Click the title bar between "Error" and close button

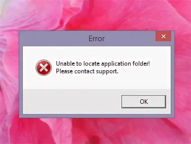click(130, 39)
